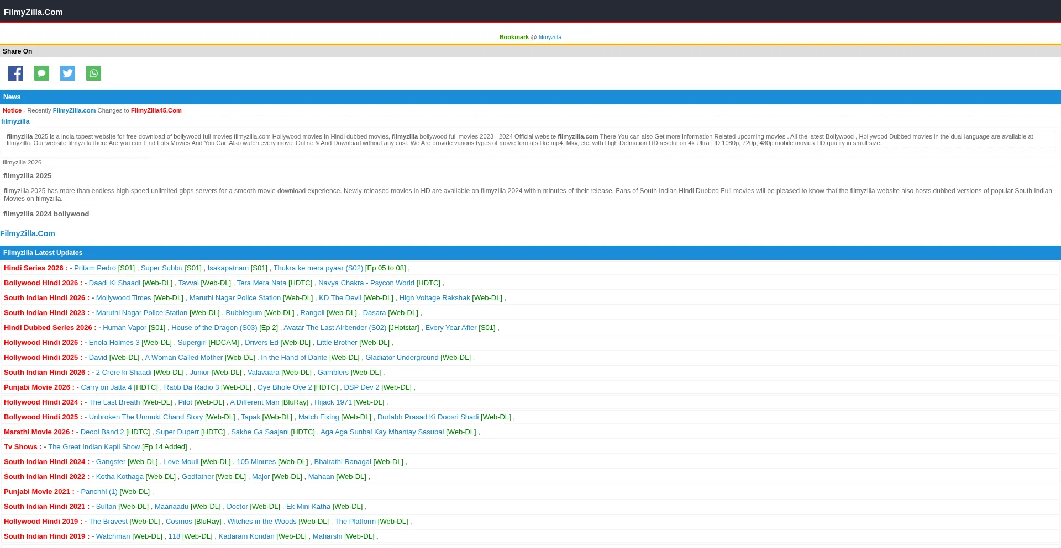This screenshot has width=1061, height=548.
Task: Open the large blue FilmyZilla.Com heading link
Action: click(x=28, y=233)
